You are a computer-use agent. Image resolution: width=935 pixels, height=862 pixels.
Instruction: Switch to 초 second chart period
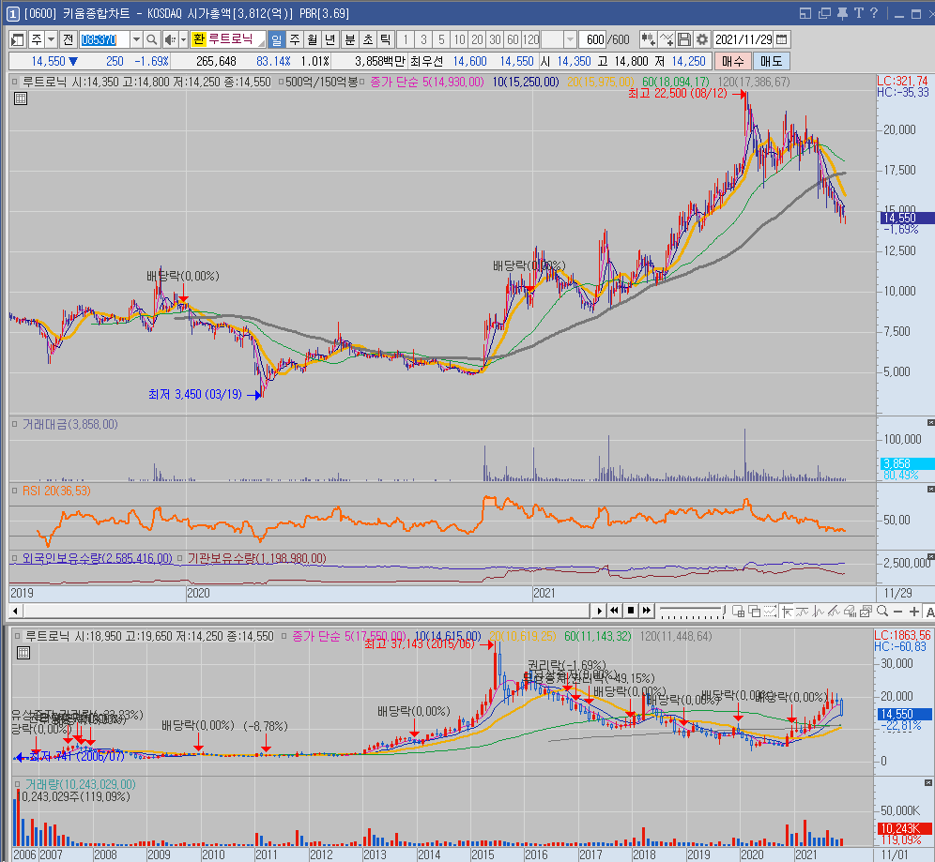tap(368, 39)
